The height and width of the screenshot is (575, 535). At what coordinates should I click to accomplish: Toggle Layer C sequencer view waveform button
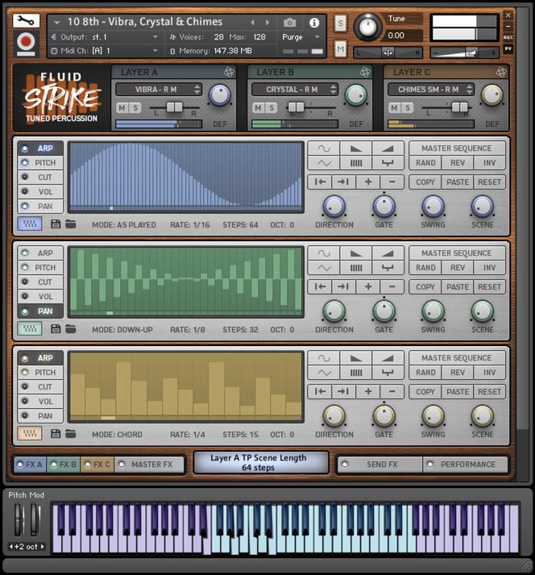pyautogui.click(x=30, y=433)
